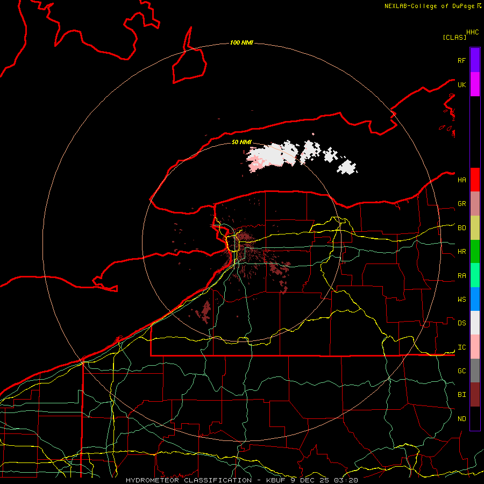This screenshot has width=484, height=484.
Task: Click the GC gray legend swatch
Action: click(475, 371)
